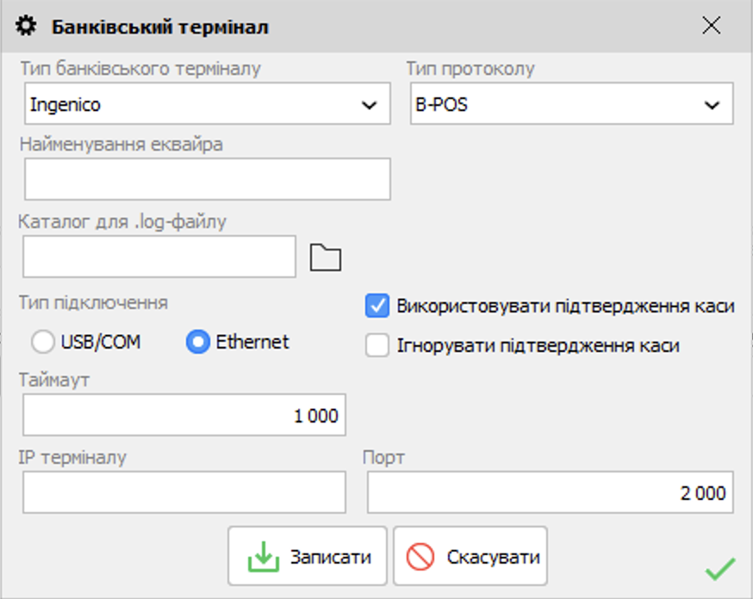Close the Банківський термінал dialog
753x599 pixels.
712,25
